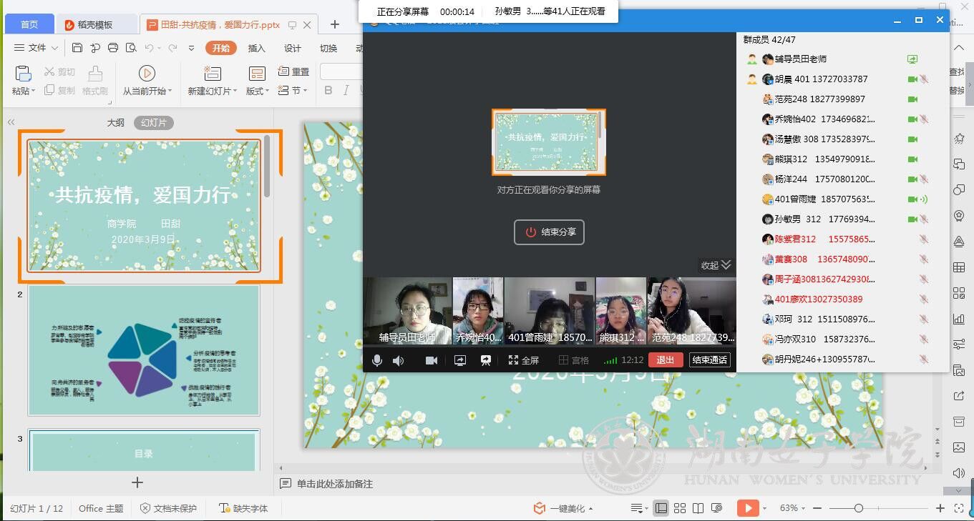Toggle the speaker volume icon in call

coord(398,360)
